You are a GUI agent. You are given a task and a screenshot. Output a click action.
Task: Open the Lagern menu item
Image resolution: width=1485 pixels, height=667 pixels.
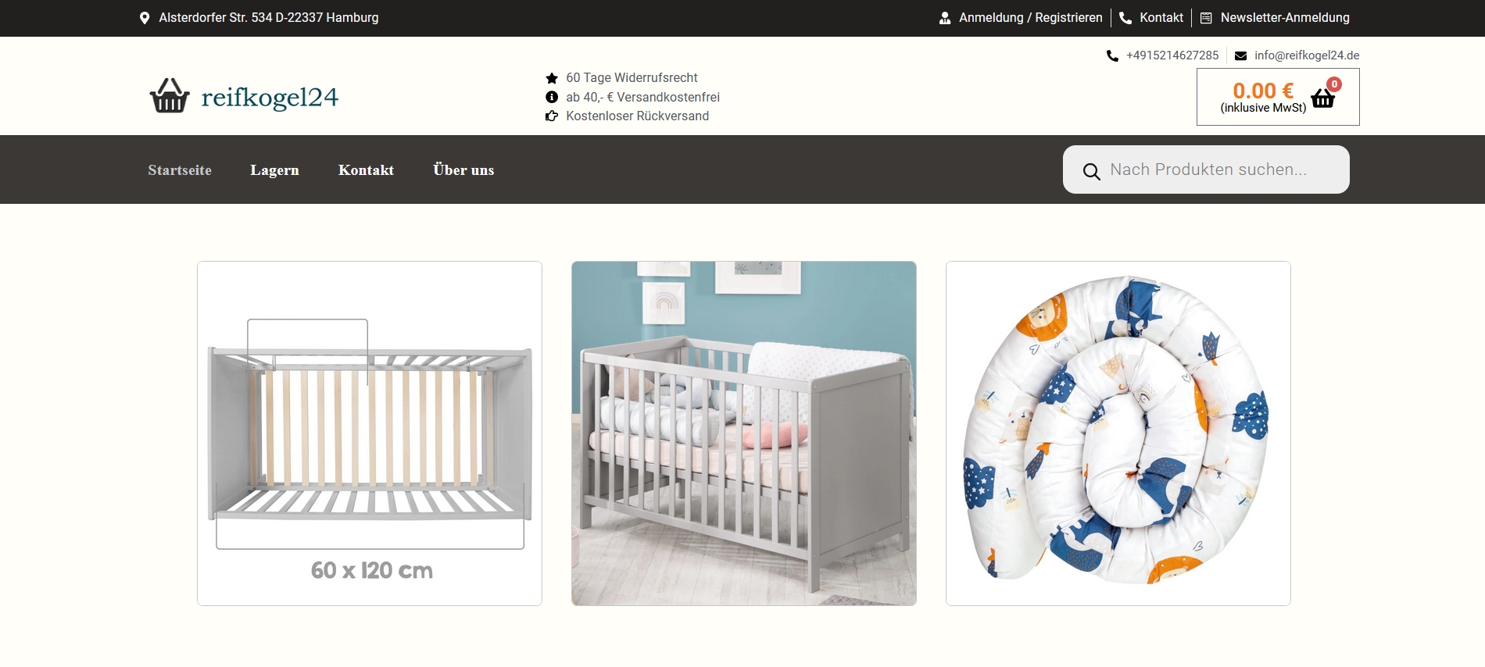pyautogui.click(x=274, y=170)
